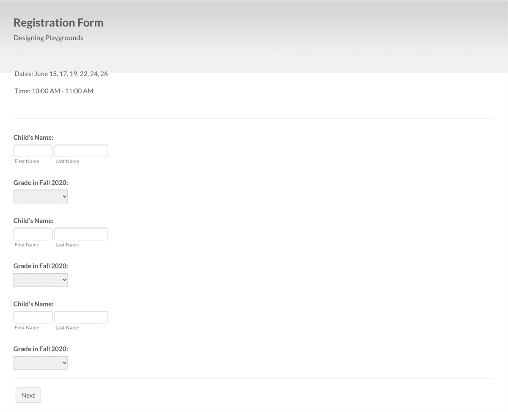Click the dropdown arrow on the last grade selector
The image size is (508, 412).
(x=64, y=362)
